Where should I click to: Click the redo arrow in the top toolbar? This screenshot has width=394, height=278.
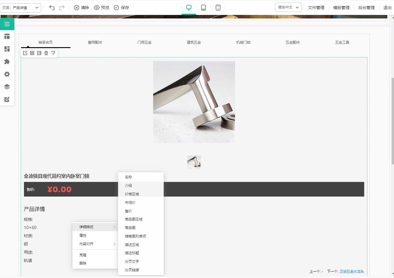[62, 8]
